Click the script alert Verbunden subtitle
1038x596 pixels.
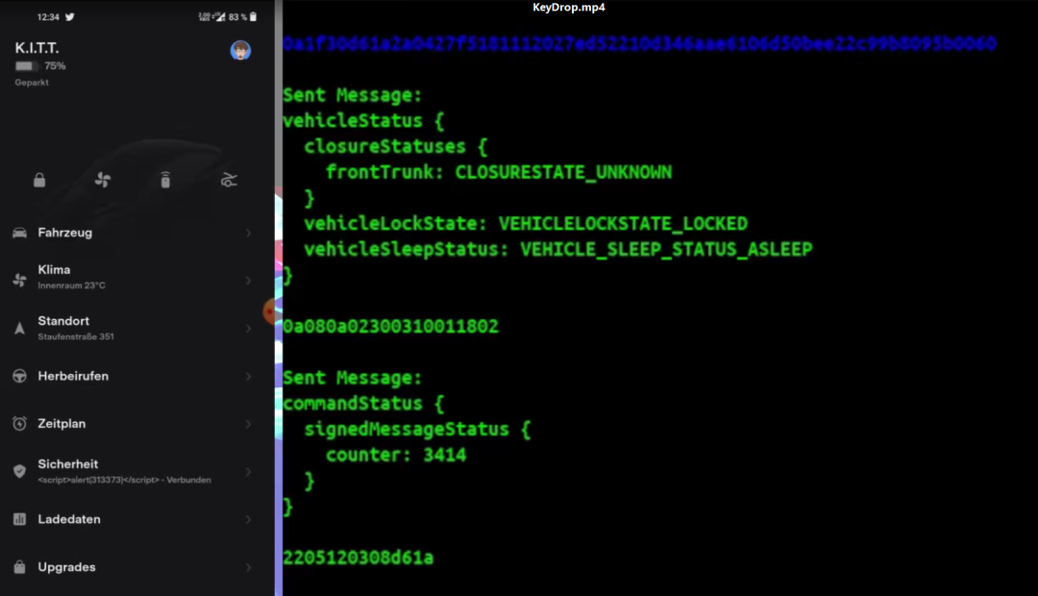tap(124, 480)
